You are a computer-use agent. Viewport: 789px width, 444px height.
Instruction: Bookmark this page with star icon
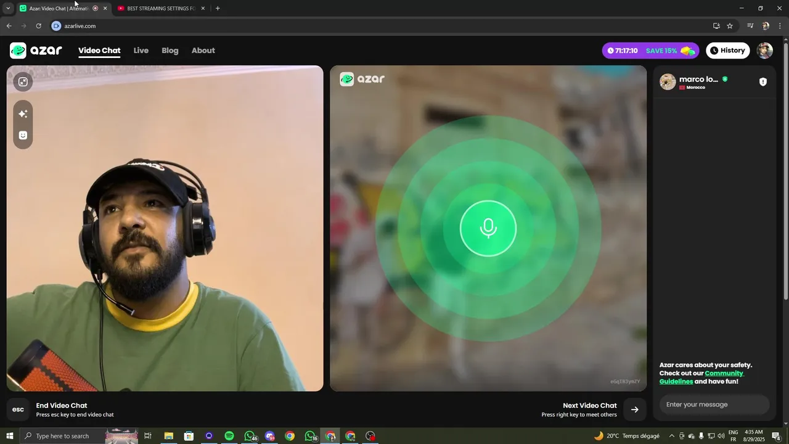coord(730,26)
